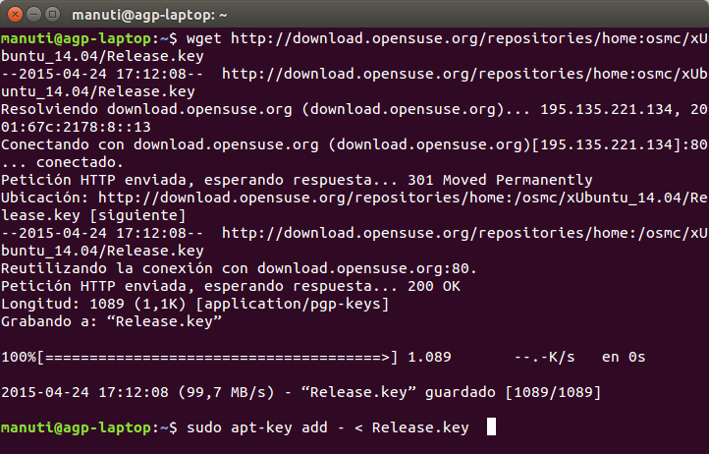Minimize the terminal window

32,14
